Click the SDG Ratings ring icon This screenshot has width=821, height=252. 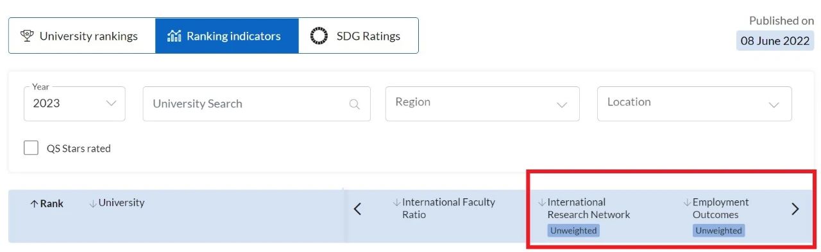319,36
